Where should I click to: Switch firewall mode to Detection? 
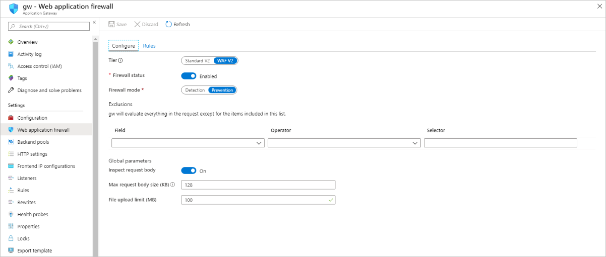click(195, 90)
